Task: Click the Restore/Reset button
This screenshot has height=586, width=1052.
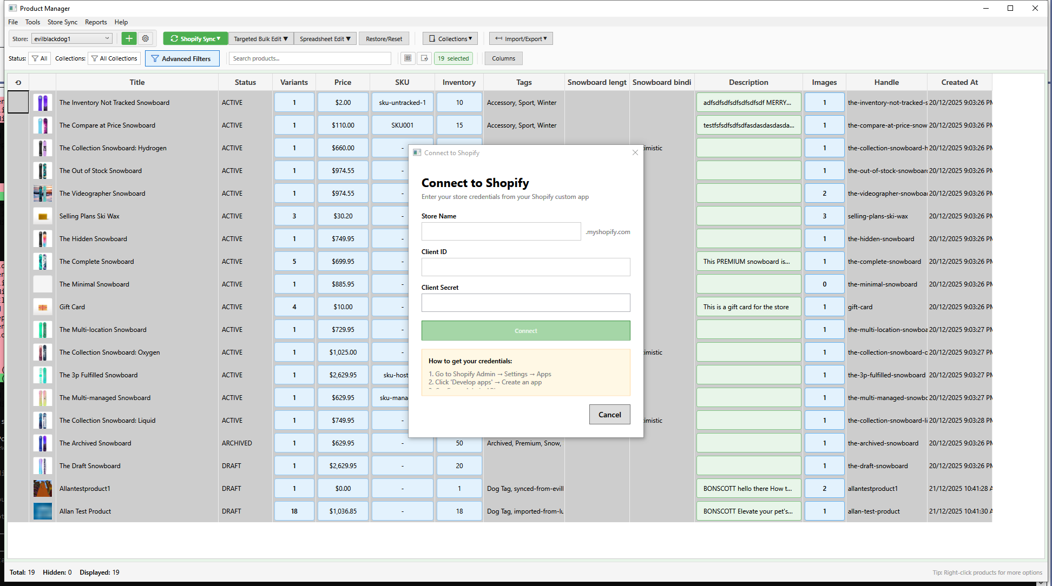Action: pos(384,38)
